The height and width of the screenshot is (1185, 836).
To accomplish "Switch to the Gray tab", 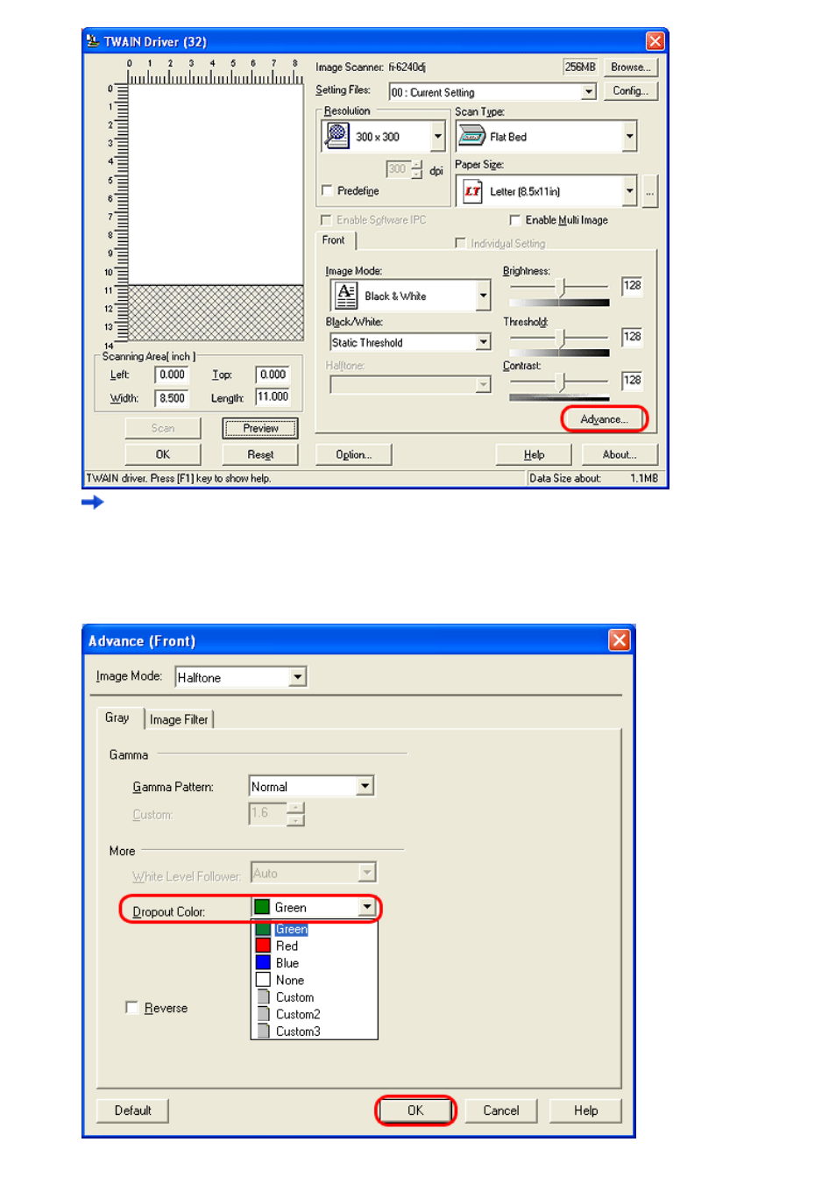I will point(117,717).
